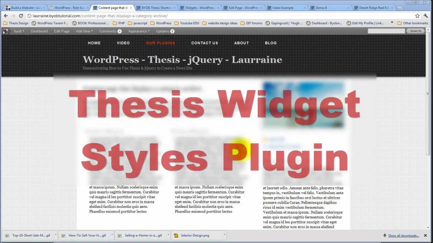Open the VIDEO page in site navigation
Image resolution: width=433 pixels, height=243 pixels.
[123, 43]
